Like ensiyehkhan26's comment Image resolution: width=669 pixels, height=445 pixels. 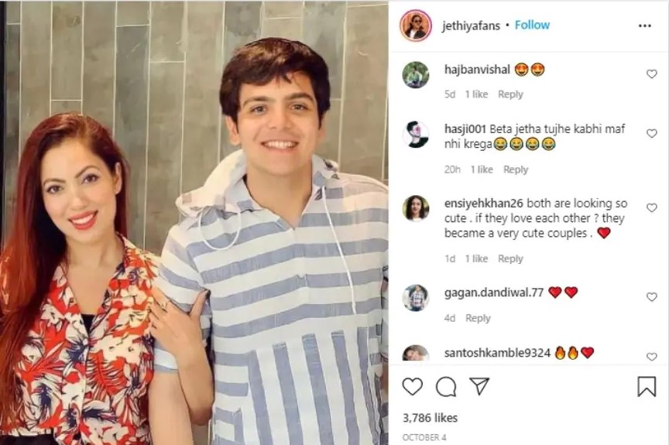(651, 207)
